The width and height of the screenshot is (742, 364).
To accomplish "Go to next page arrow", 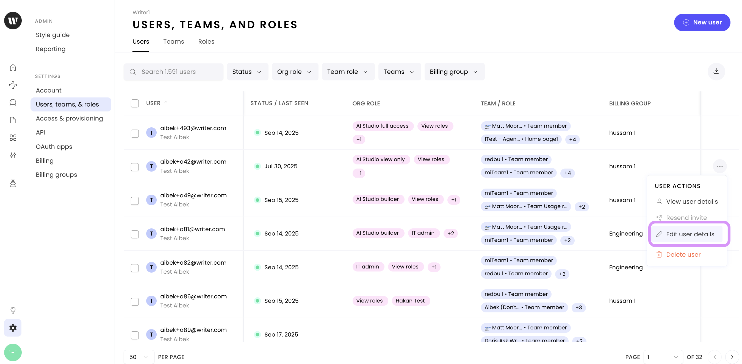I will (732, 357).
